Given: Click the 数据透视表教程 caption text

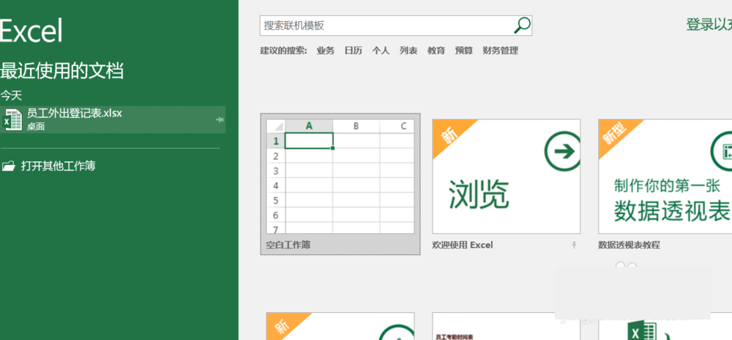Looking at the screenshot, I should [630, 245].
